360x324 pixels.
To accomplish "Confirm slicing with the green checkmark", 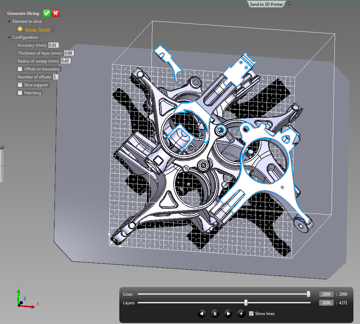I will point(47,13).
